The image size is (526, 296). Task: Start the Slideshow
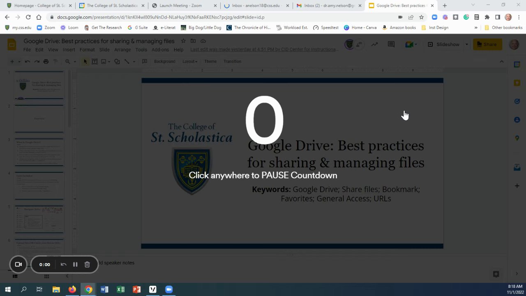click(443, 44)
